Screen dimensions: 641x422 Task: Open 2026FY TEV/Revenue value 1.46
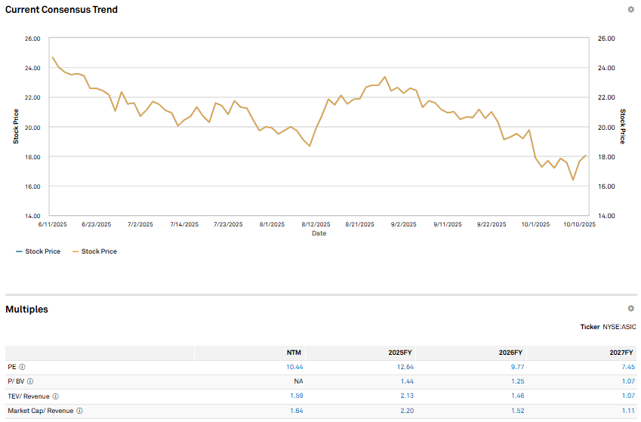tap(517, 396)
